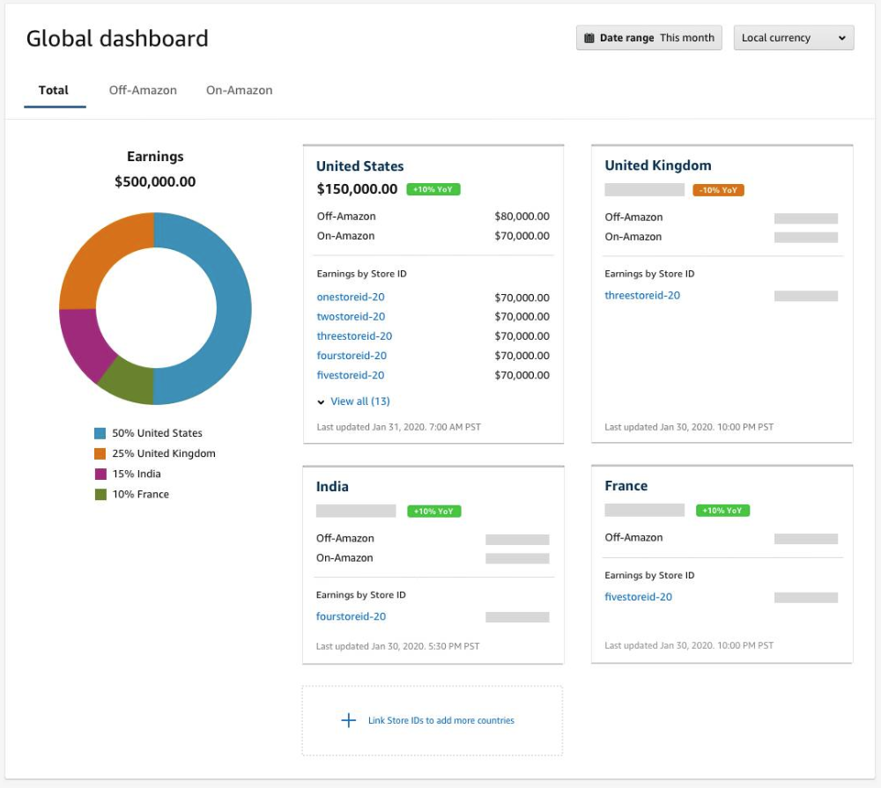Screen dimensions: 881x788
Task: Open fourstoreid-20 link in India card
Action: [351, 617]
